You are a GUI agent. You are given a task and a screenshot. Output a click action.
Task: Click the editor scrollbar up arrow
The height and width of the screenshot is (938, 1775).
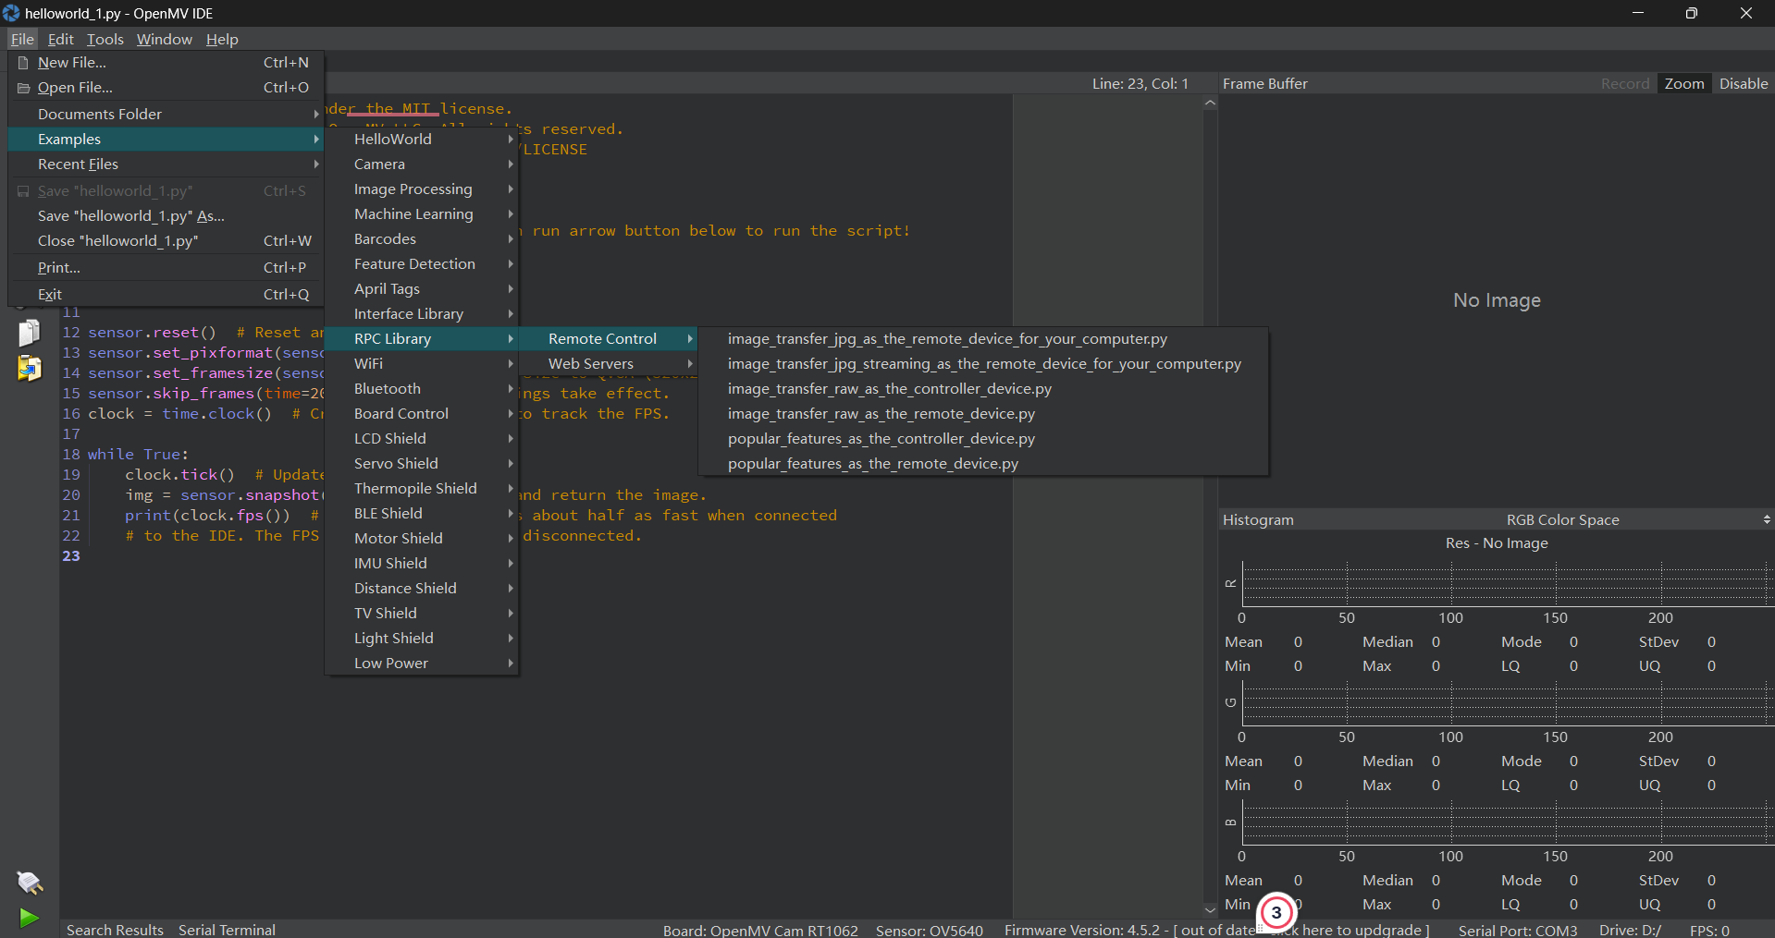[x=1210, y=104]
